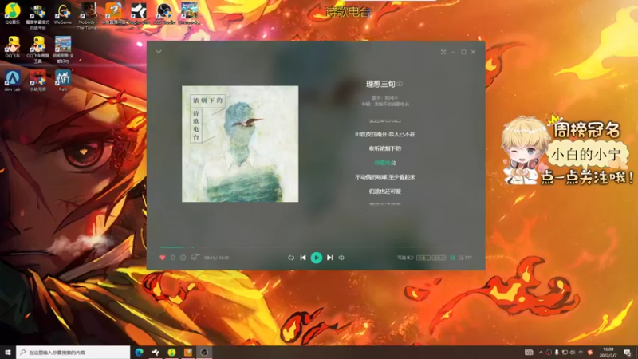The image size is (638, 359).
Task: Open the MV icon next to 理想三旬
Action: pyautogui.click(x=400, y=85)
